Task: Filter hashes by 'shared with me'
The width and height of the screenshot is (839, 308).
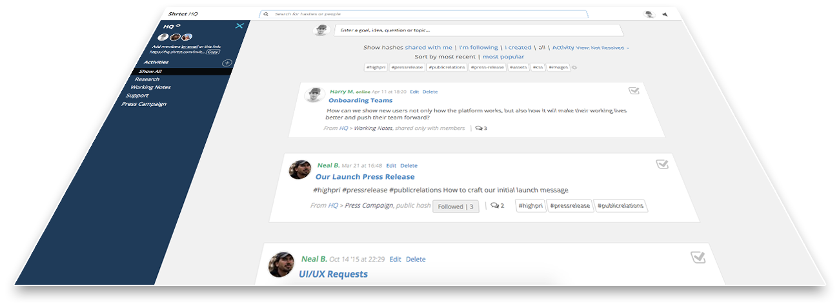Action: pos(429,48)
